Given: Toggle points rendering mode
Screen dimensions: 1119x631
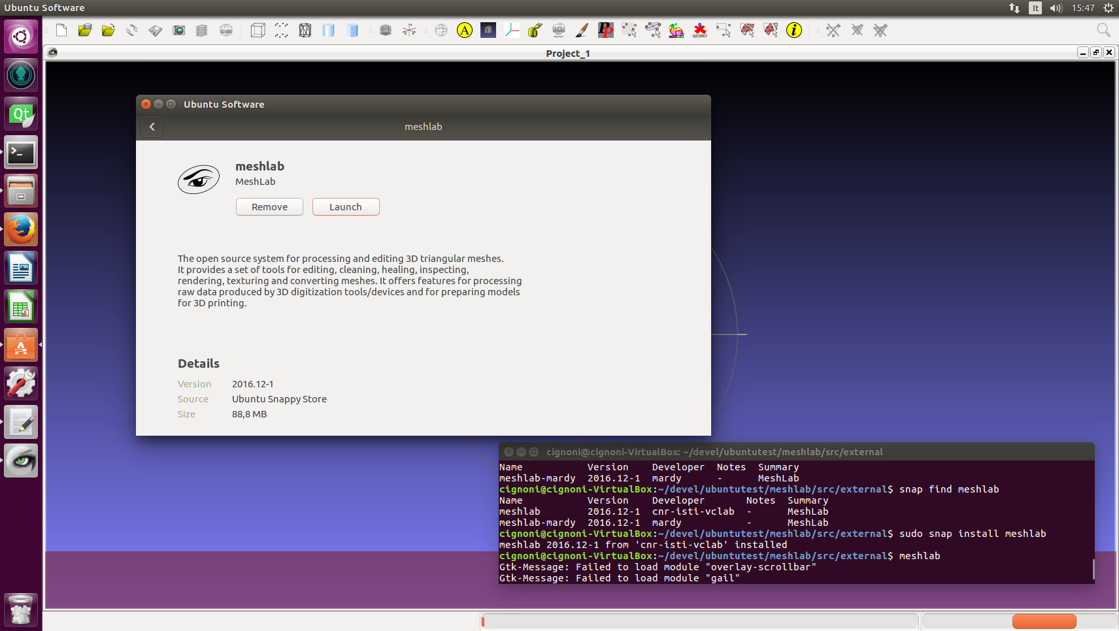Looking at the screenshot, I should 282,30.
